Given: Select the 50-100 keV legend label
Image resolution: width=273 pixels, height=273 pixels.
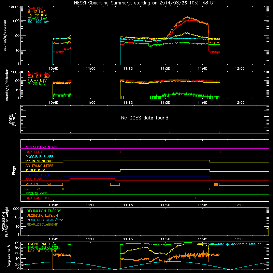Looking at the screenshot, I should click(39, 22).
